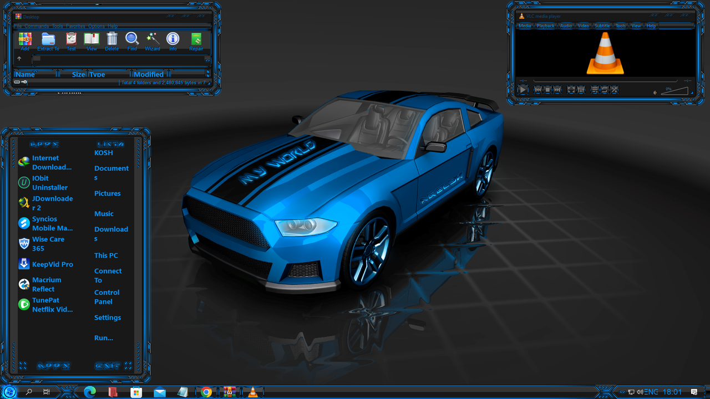Sort WinRAR file list by Name column
The width and height of the screenshot is (710, 399).
point(35,74)
